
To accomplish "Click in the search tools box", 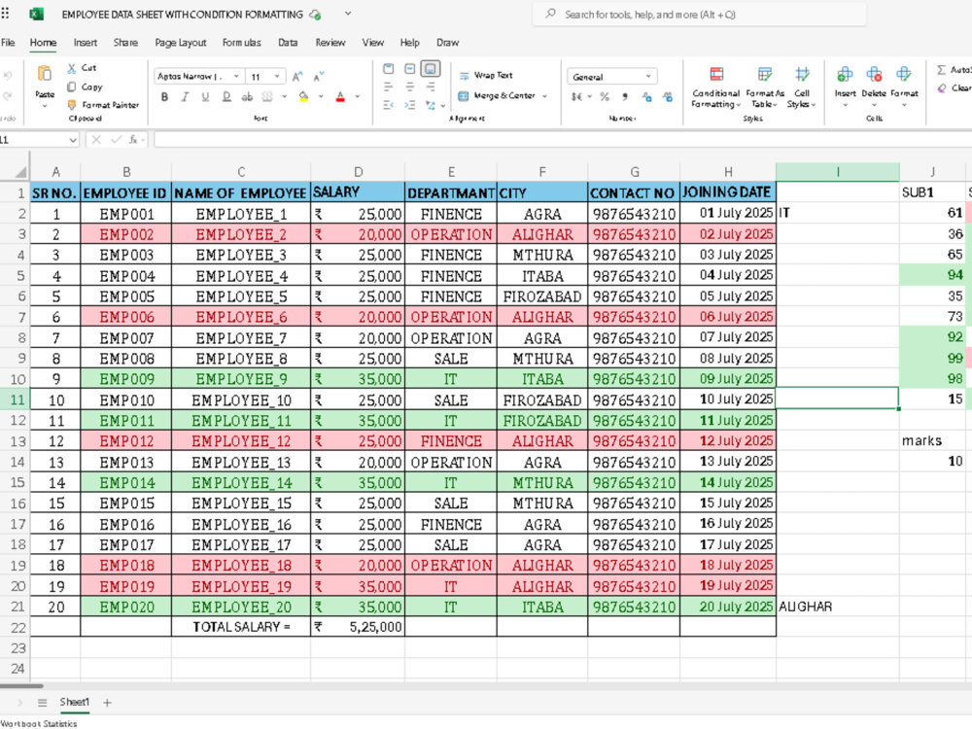I will (x=699, y=15).
